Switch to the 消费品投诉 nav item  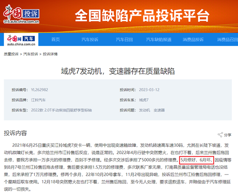193,40
